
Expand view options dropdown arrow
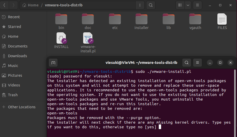tap(188, 5)
